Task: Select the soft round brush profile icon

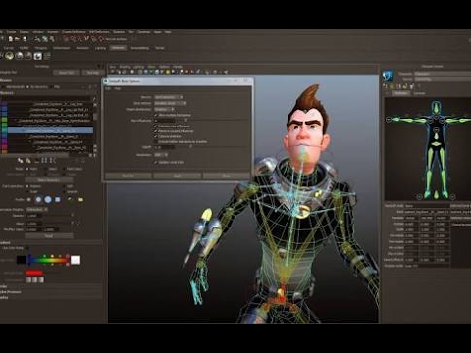Action: tap(38, 199)
